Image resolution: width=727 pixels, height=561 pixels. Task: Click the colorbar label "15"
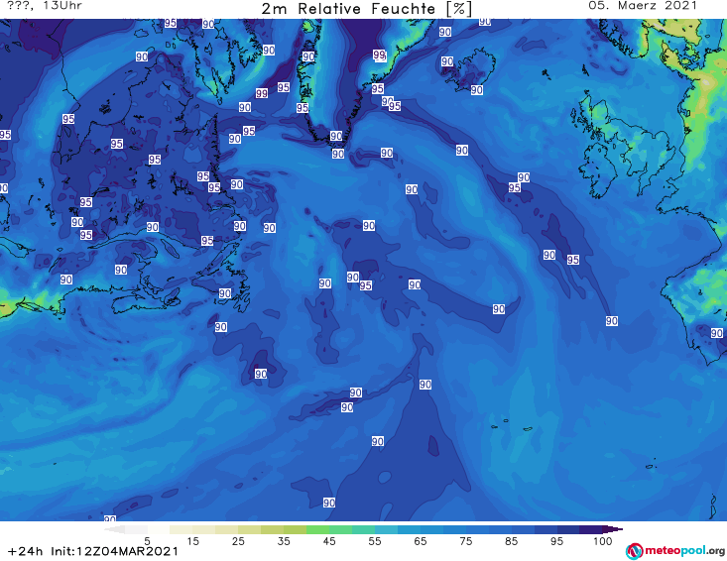pos(192,541)
